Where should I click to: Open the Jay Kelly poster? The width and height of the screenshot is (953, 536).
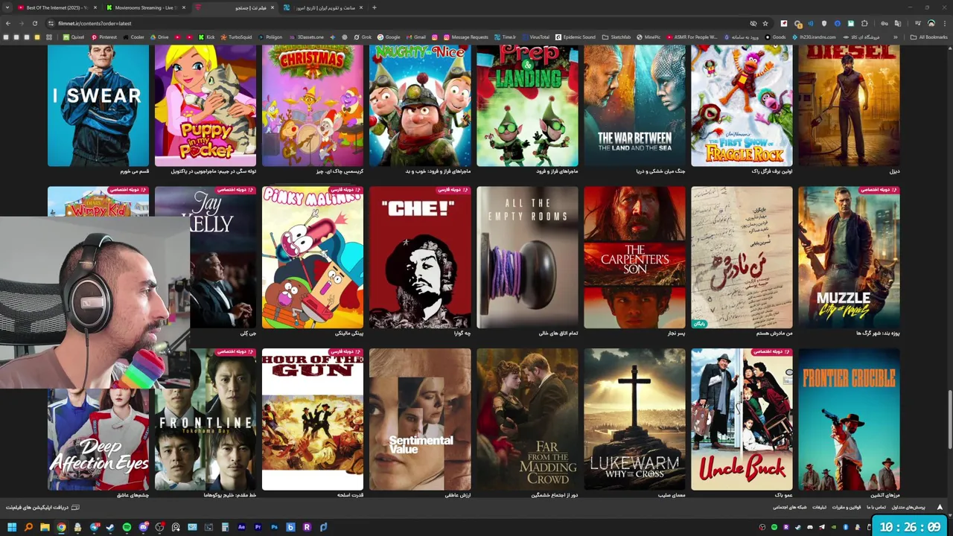[x=223, y=258]
